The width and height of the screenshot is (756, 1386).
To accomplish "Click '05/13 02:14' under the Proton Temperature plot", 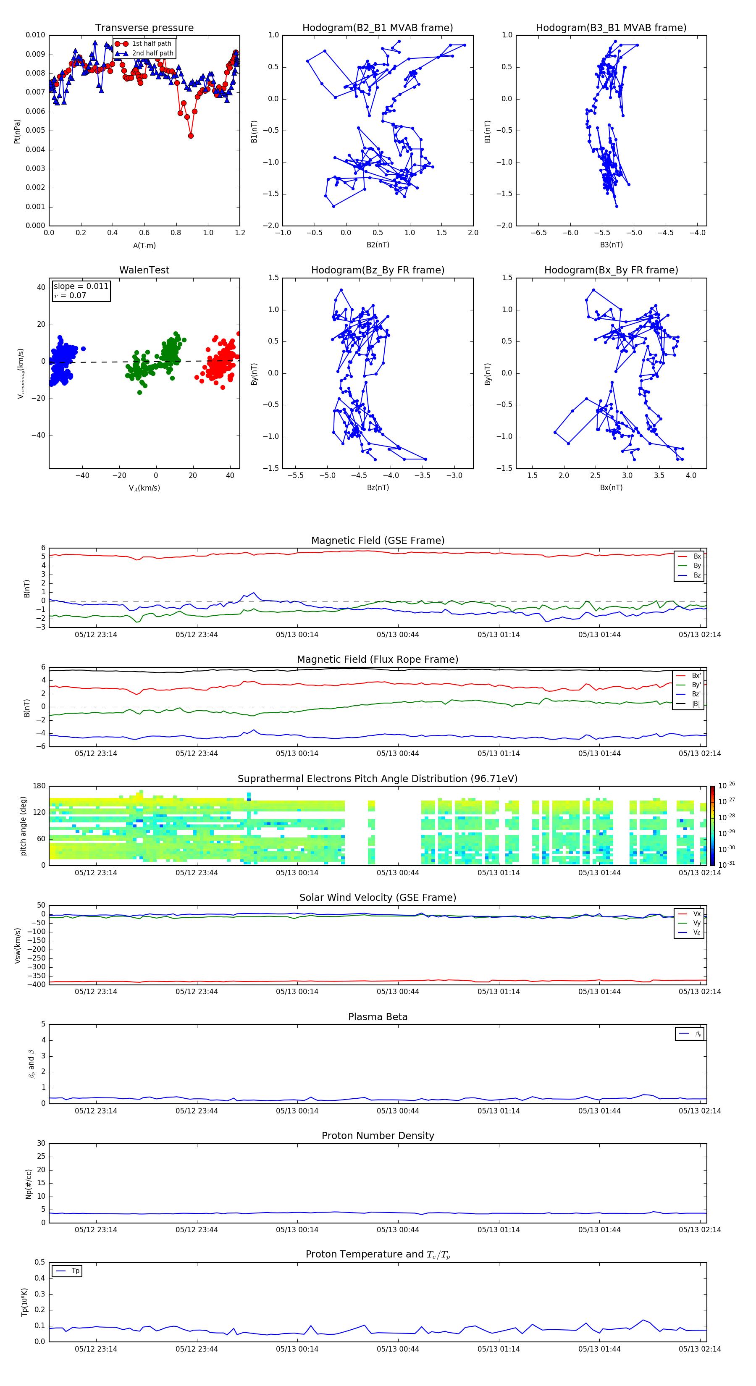I will 699,1349.
